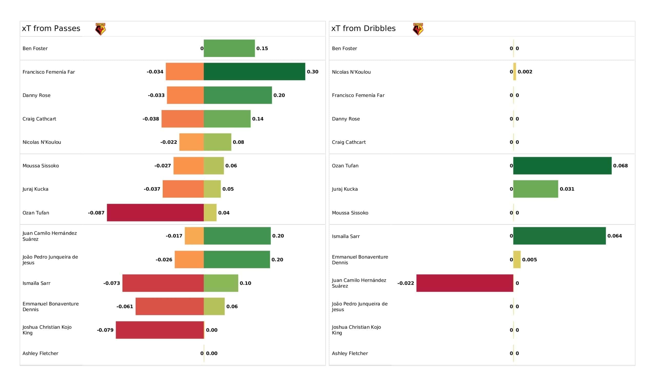
Task: Click Craig Cathcart's orange -0.038 passes bar
Action: click(x=182, y=119)
